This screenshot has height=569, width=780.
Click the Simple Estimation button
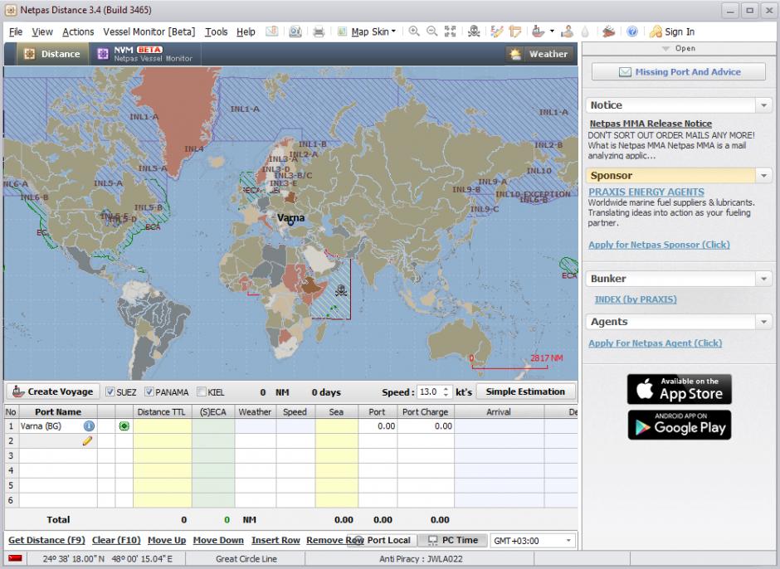pyautogui.click(x=525, y=391)
